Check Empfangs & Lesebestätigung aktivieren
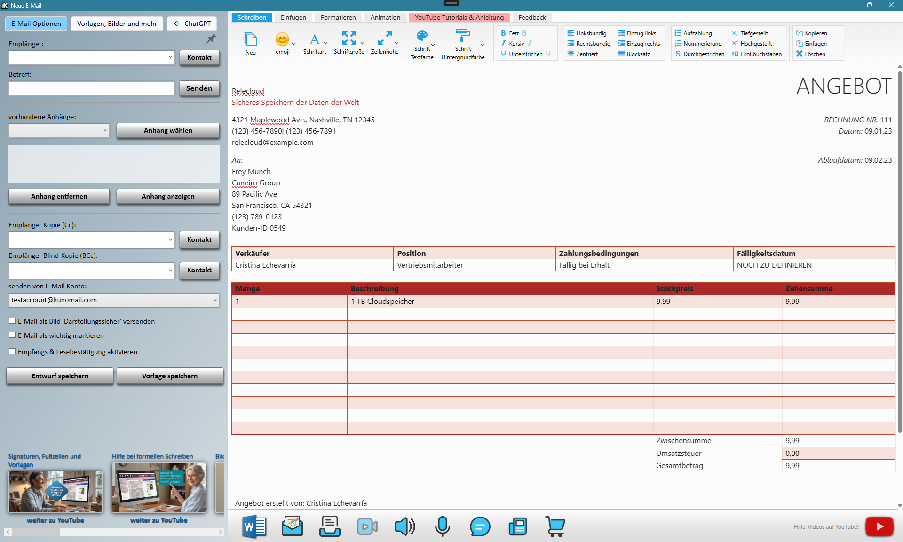903x542 pixels. tap(13, 351)
